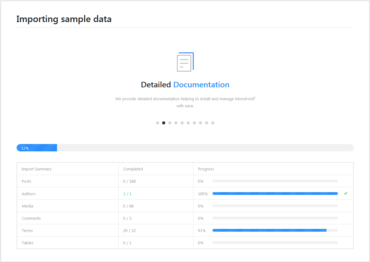Viewport: 370px width, 262px height.
Task: Click the "0%" value in Media row
Action: pyautogui.click(x=201, y=206)
